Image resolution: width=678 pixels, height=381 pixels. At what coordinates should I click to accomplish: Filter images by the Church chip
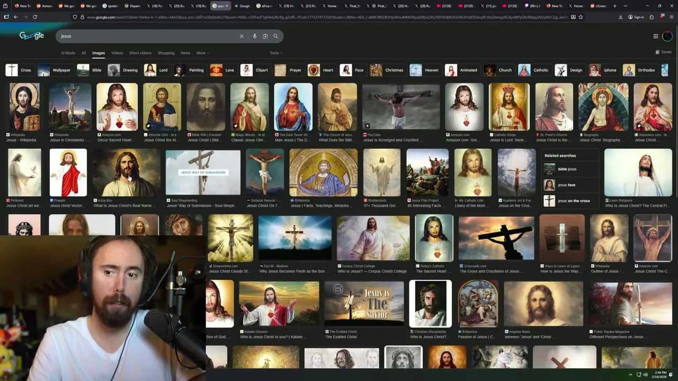tap(498, 70)
